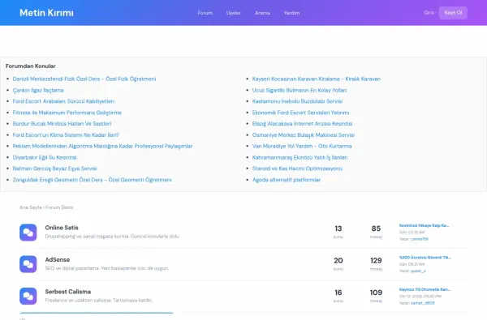Open the Uyeler menu item
Screen dimensions: 487x320
(234, 13)
